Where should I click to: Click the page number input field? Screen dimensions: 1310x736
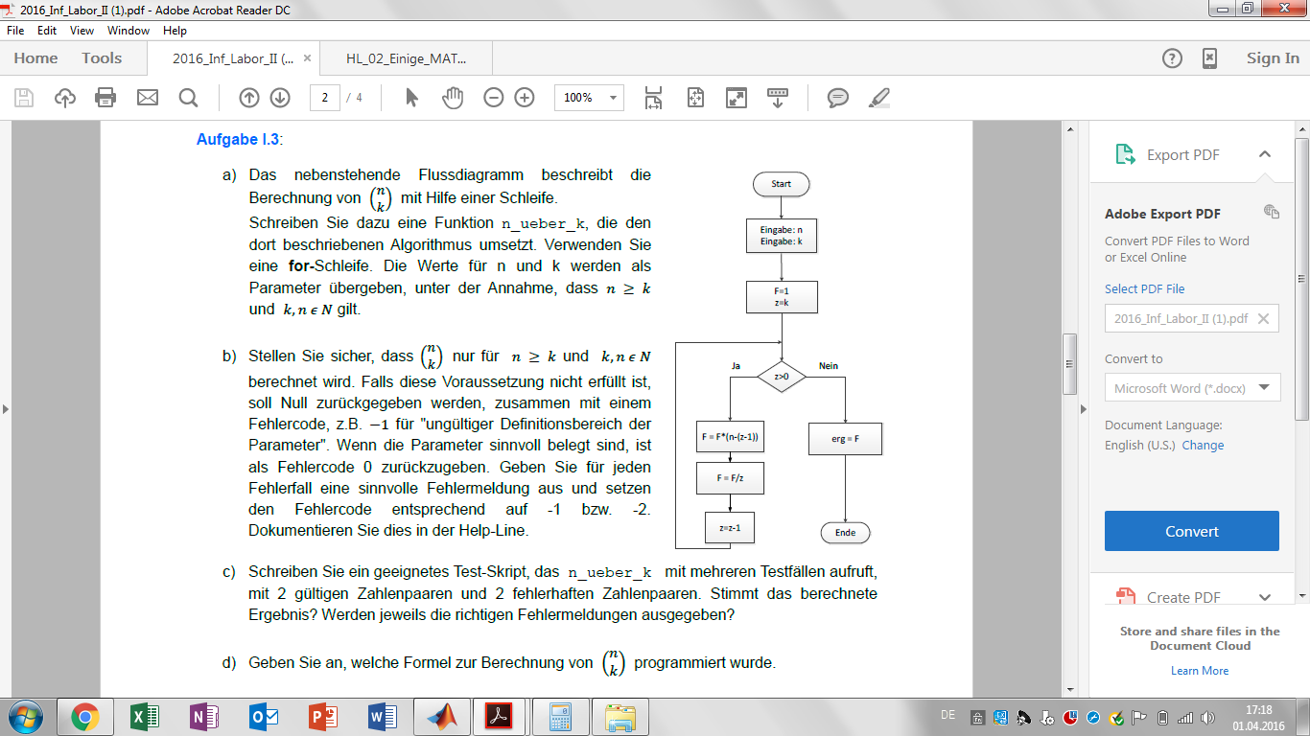tap(325, 98)
